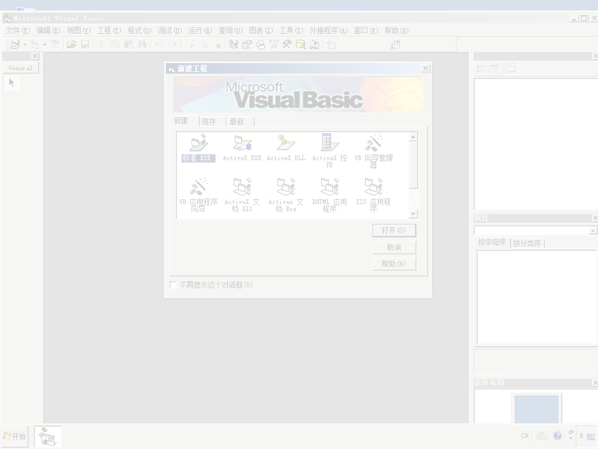Check 不再显示这个对话框 checkbox
The width and height of the screenshot is (598, 449).
tap(173, 285)
